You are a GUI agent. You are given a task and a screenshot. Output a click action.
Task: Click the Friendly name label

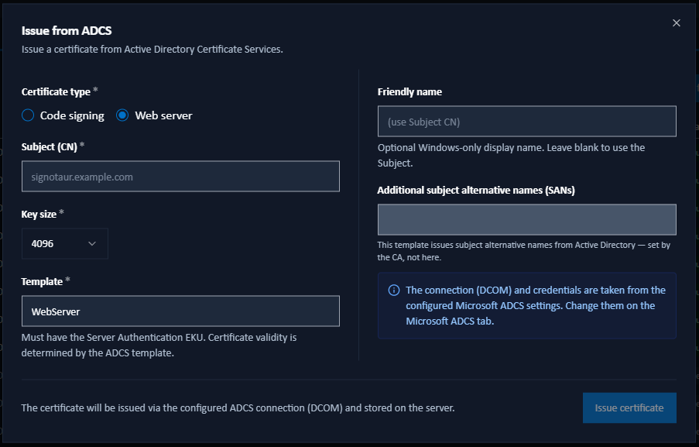409,92
